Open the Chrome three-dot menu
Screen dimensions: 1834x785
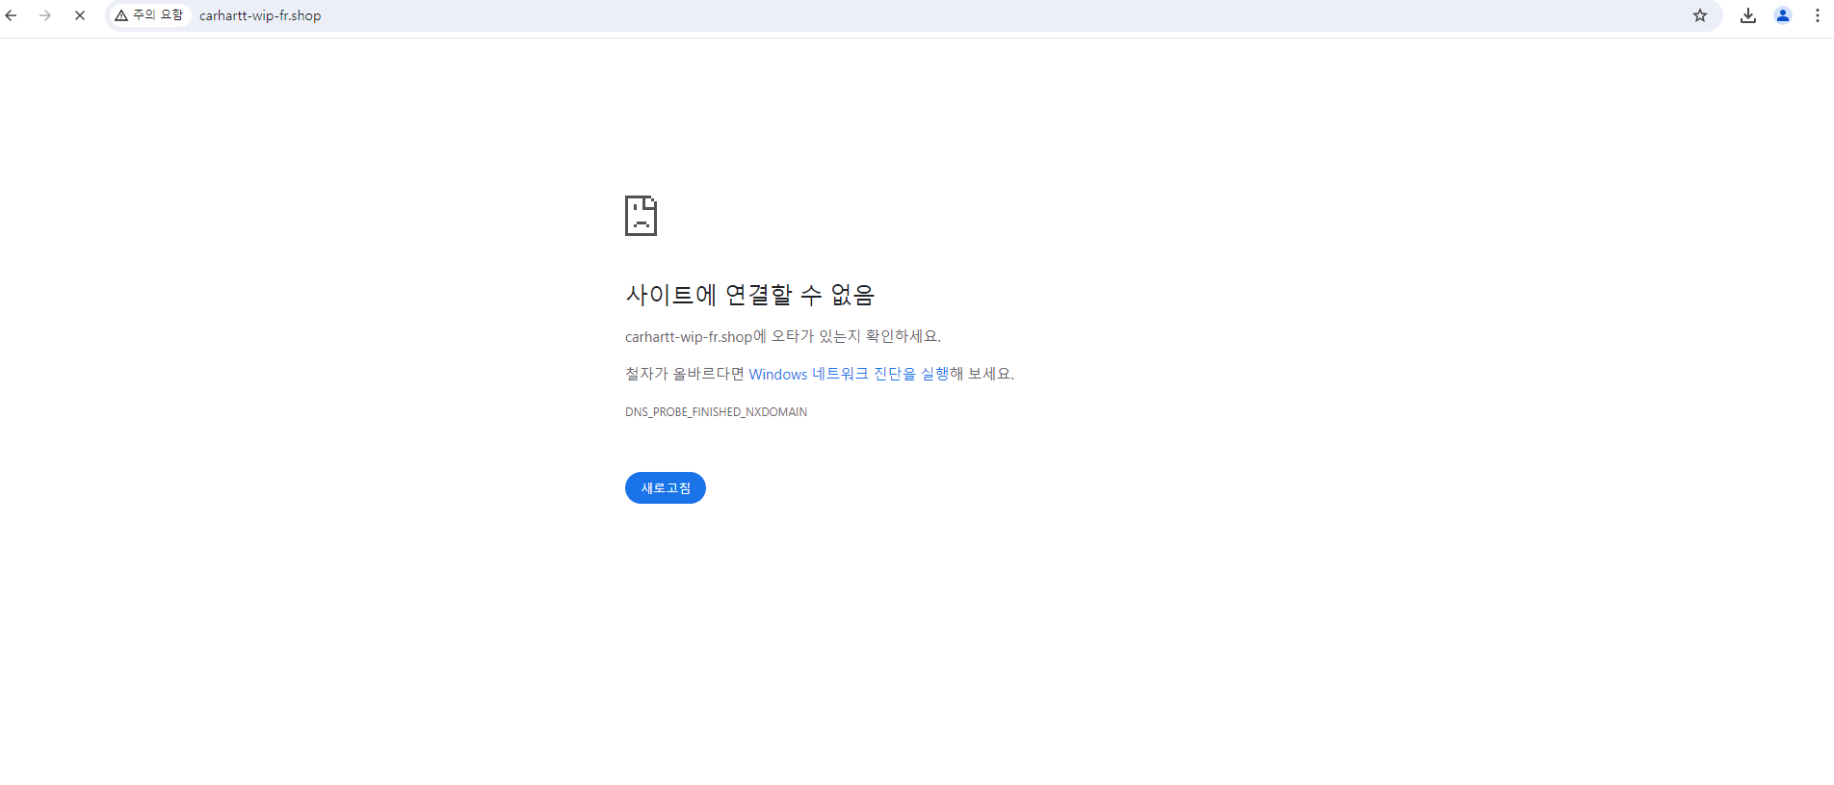pyautogui.click(x=1818, y=15)
